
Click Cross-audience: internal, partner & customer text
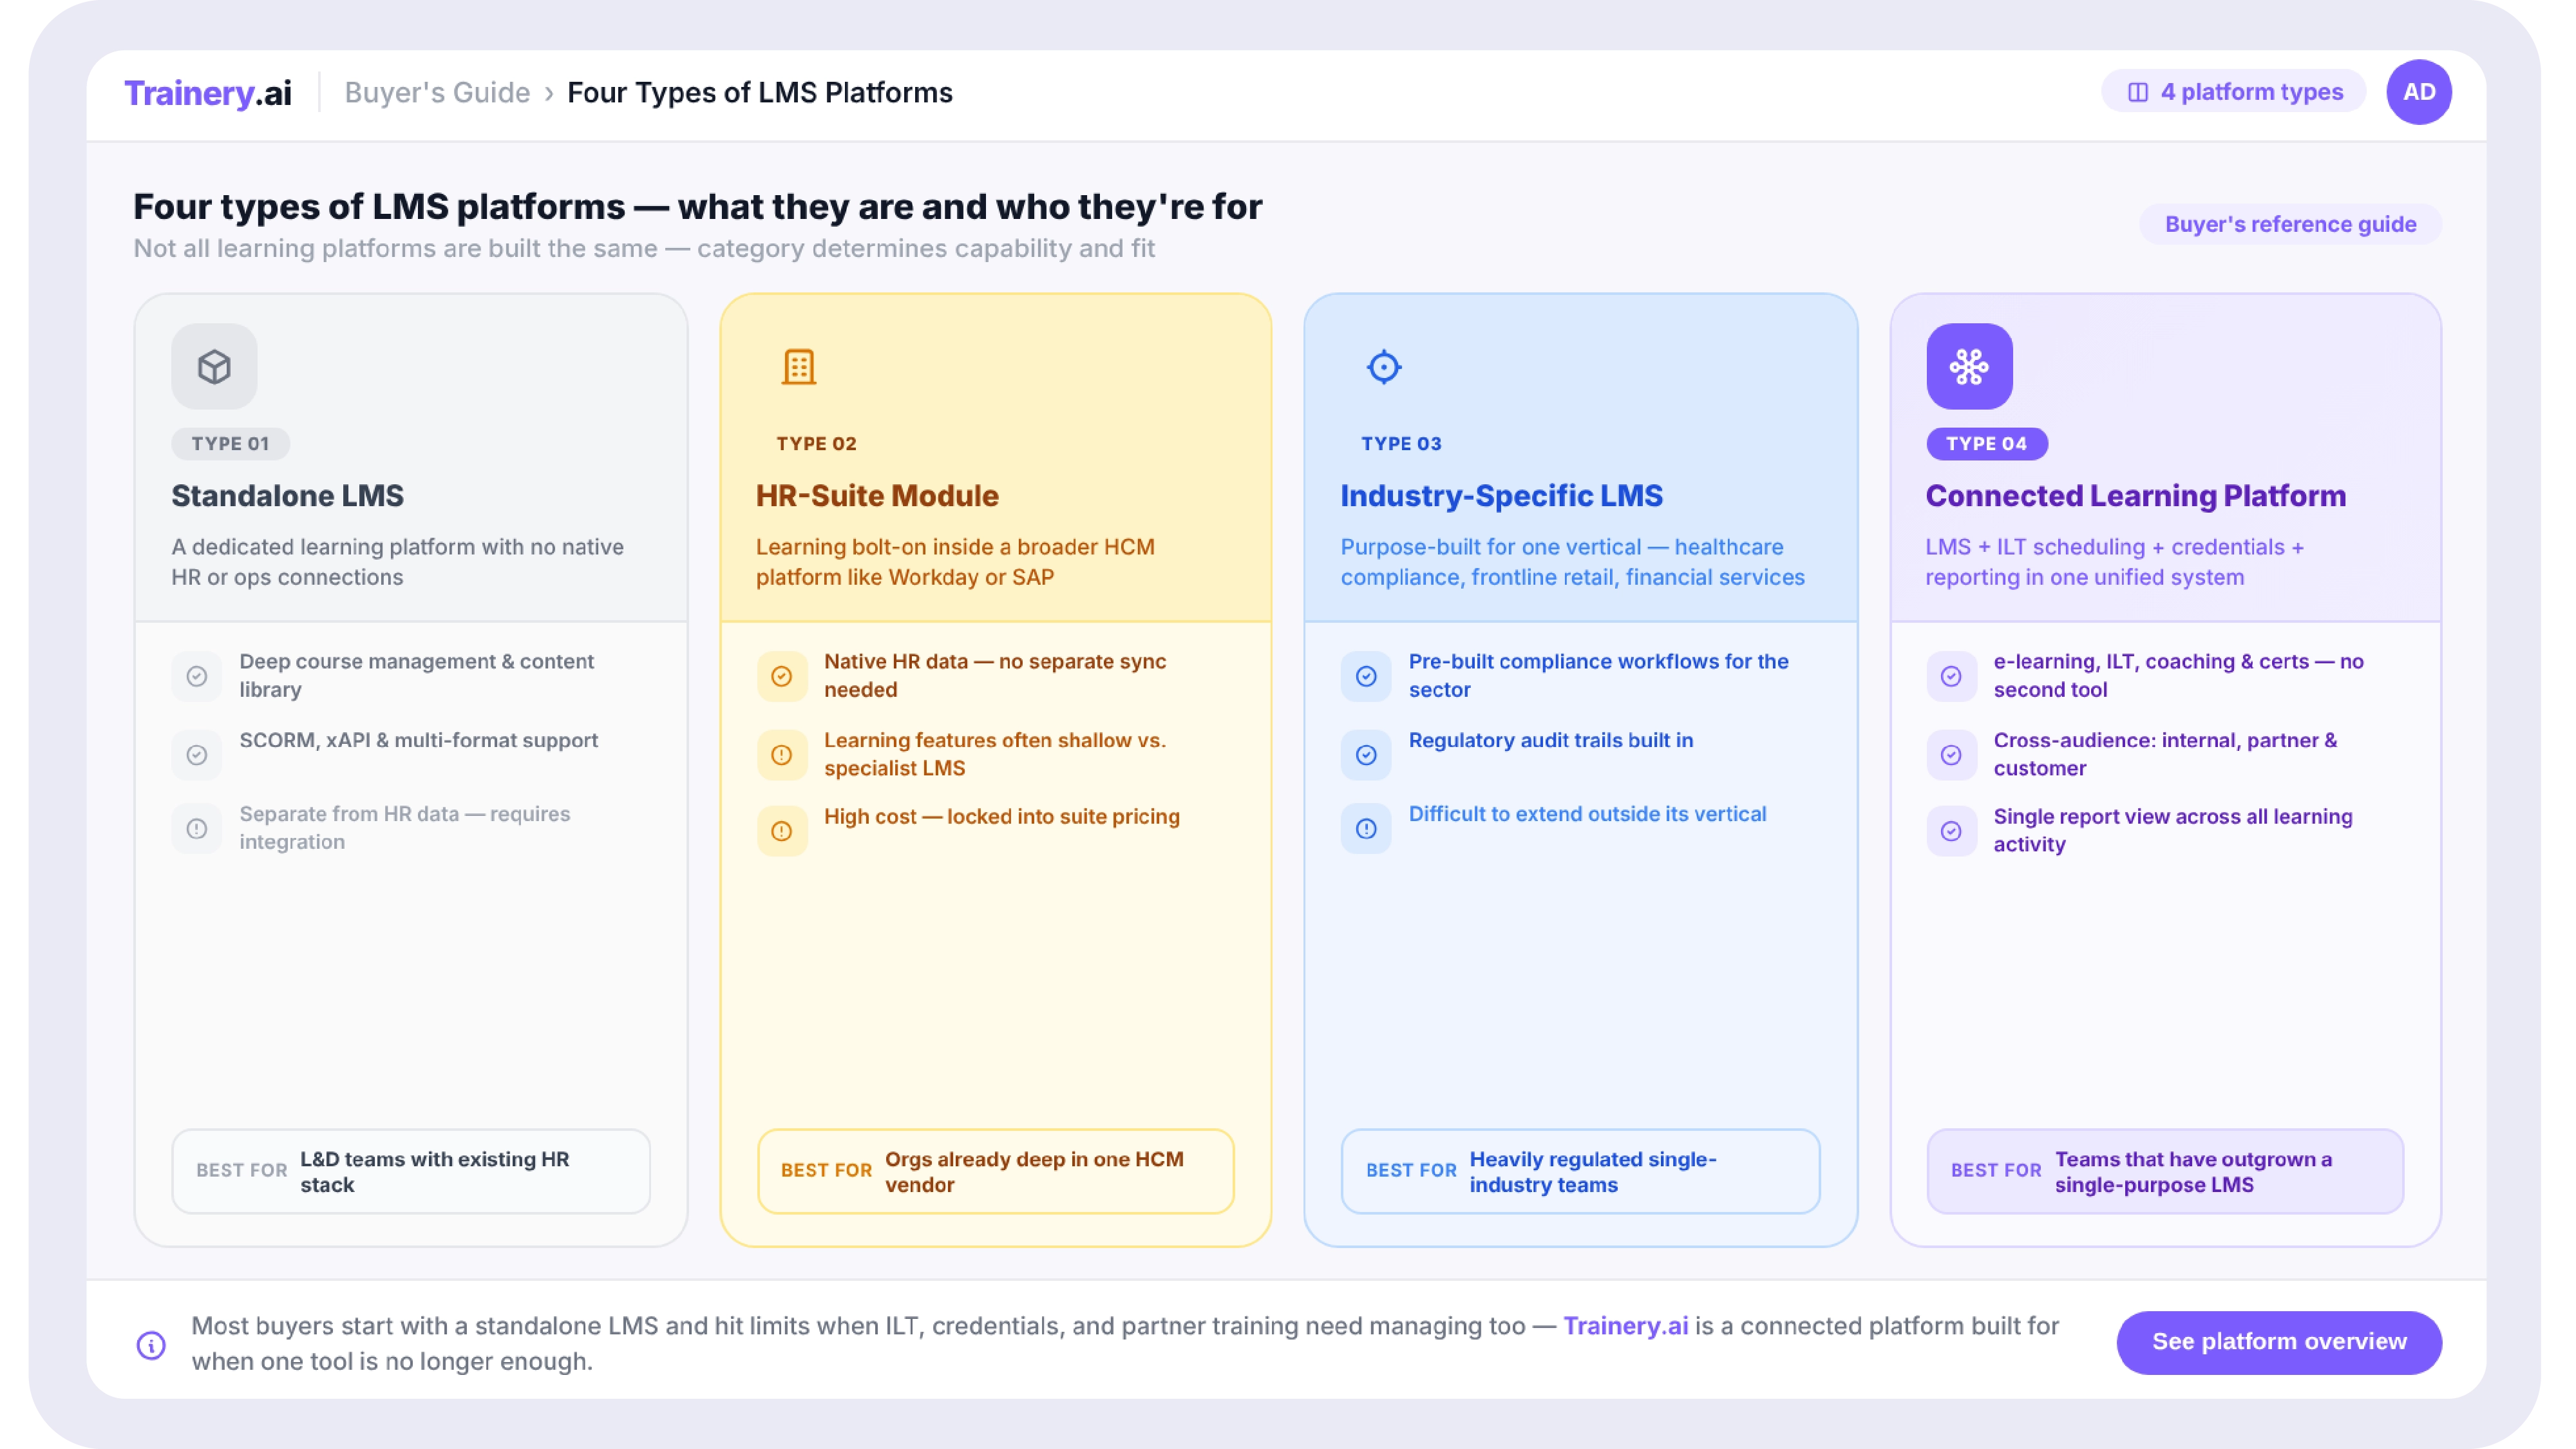coord(2165,754)
